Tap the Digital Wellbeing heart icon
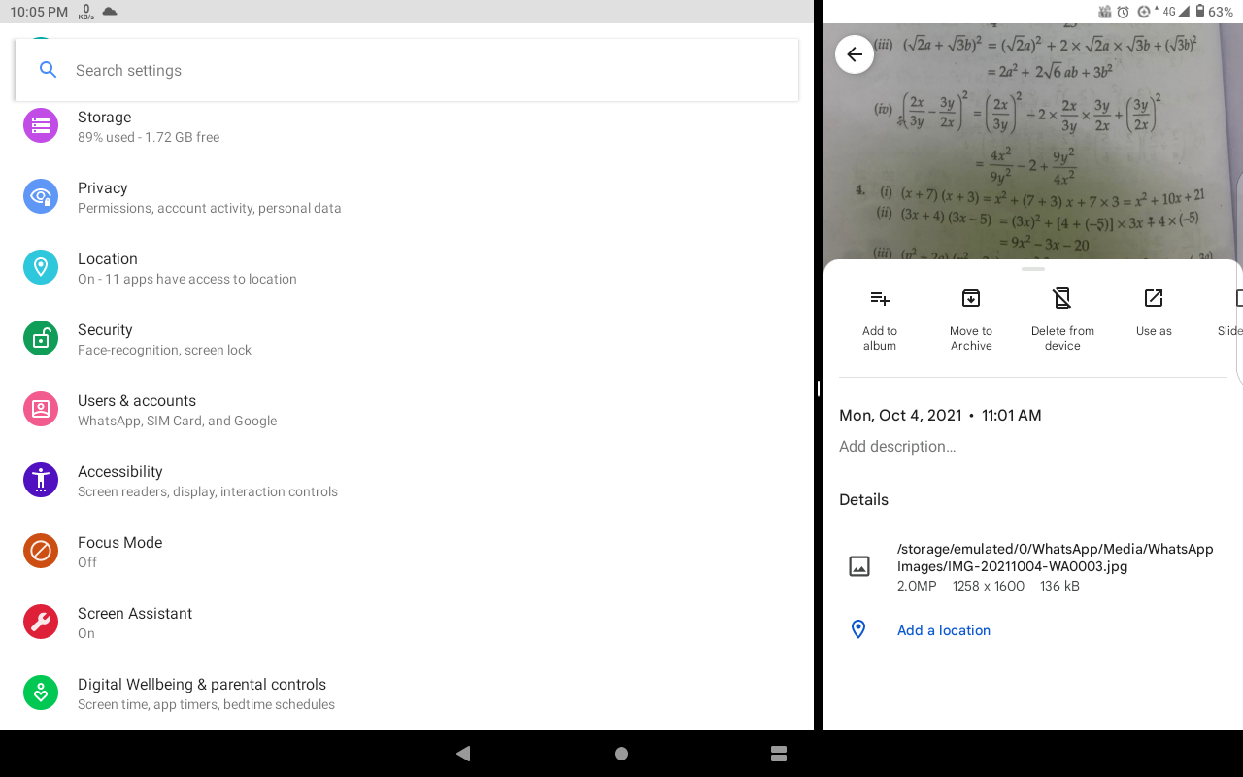This screenshot has height=777, width=1243. 41,693
